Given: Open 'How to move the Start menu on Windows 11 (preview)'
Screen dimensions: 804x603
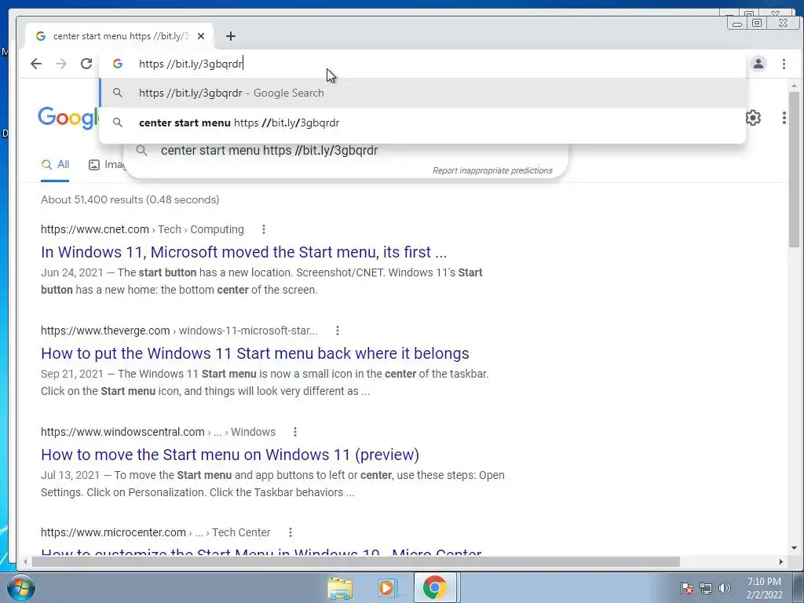Looking at the screenshot, I should click(x=230, y=455).
